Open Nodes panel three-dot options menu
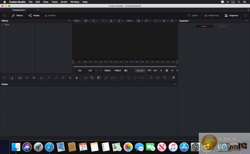This screenshot has width=250, height=154. (x=175, y=84)
